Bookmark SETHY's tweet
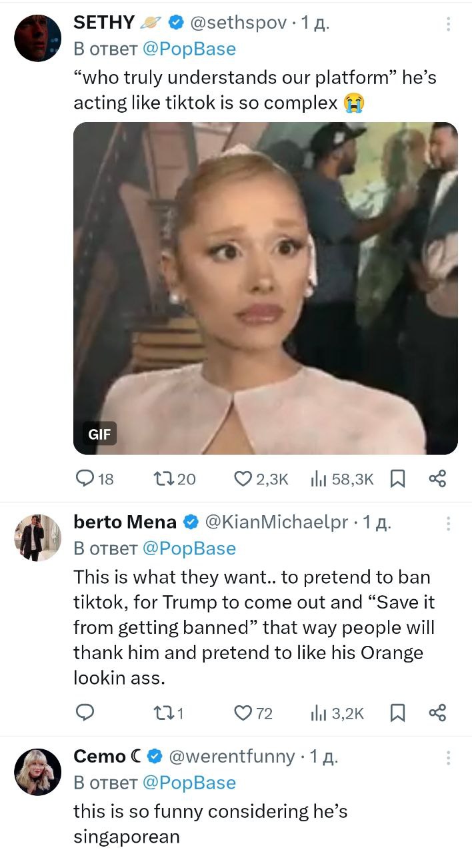The image size is (472, 854). pos(398,478)
